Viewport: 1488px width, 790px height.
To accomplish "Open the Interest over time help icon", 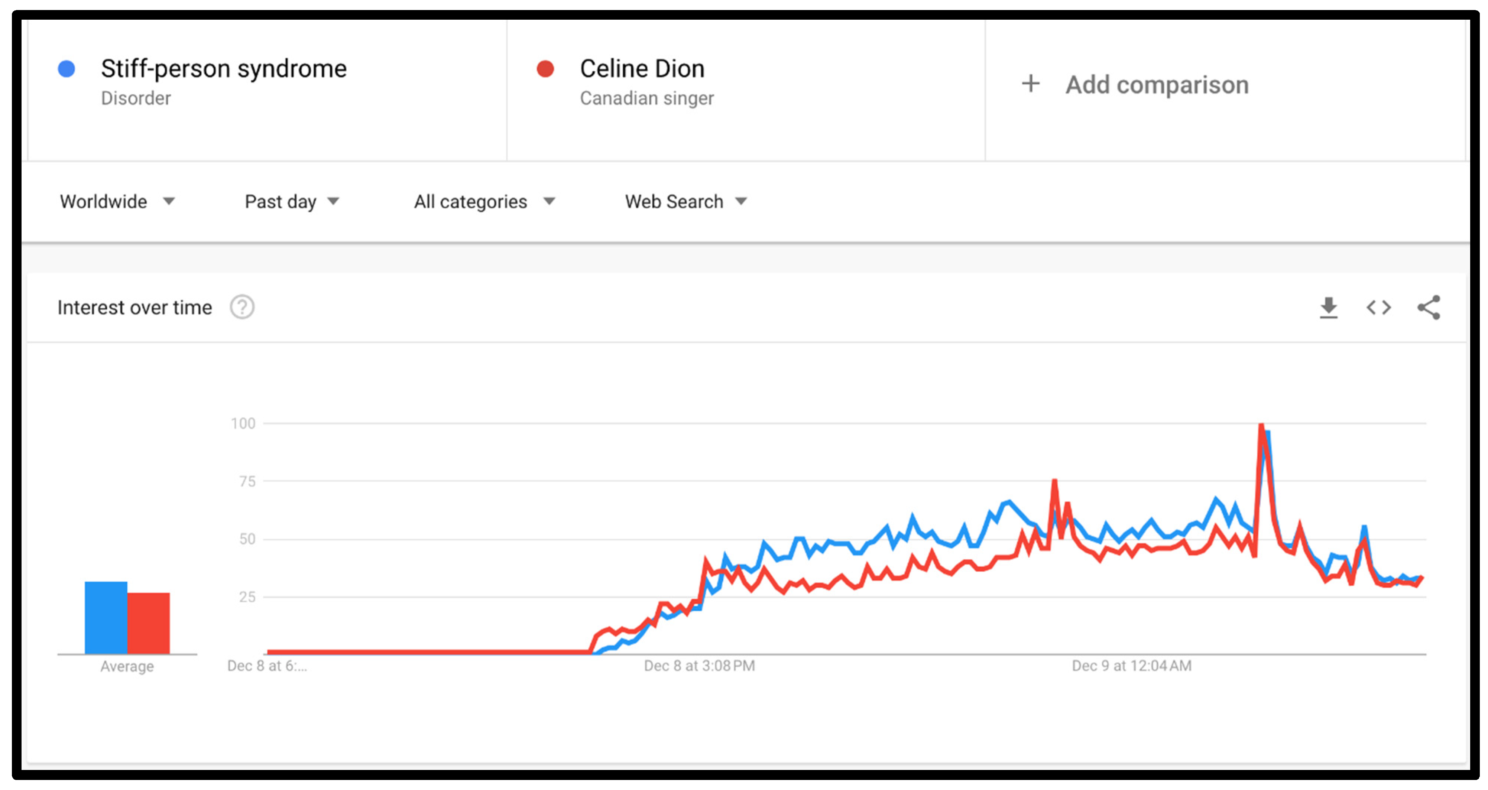I will pyautogui.click(x=242, y=307).
